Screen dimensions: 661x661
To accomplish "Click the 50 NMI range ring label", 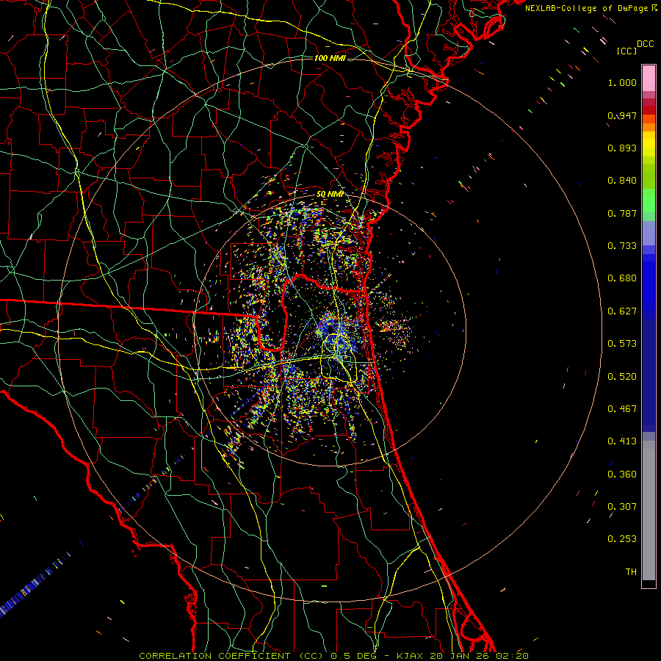I will click(330, 195).
